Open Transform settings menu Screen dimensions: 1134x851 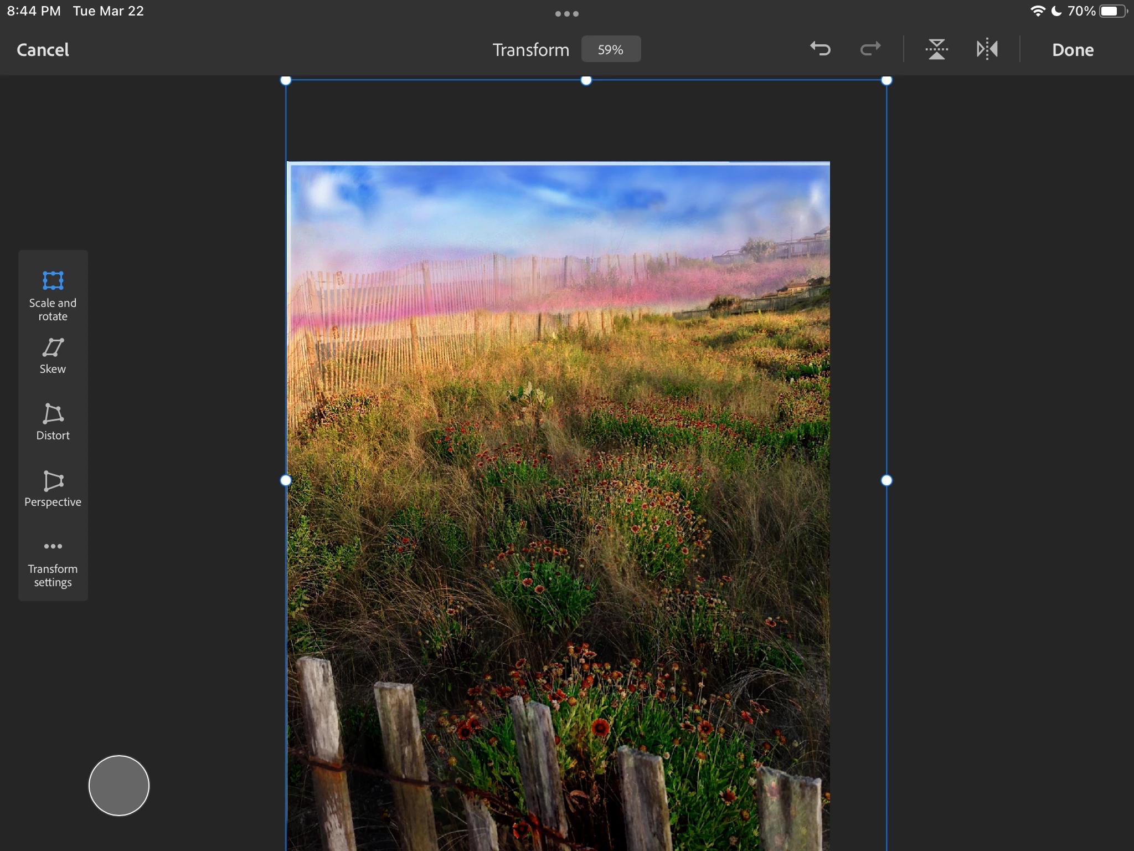click(x=53, y=563)
